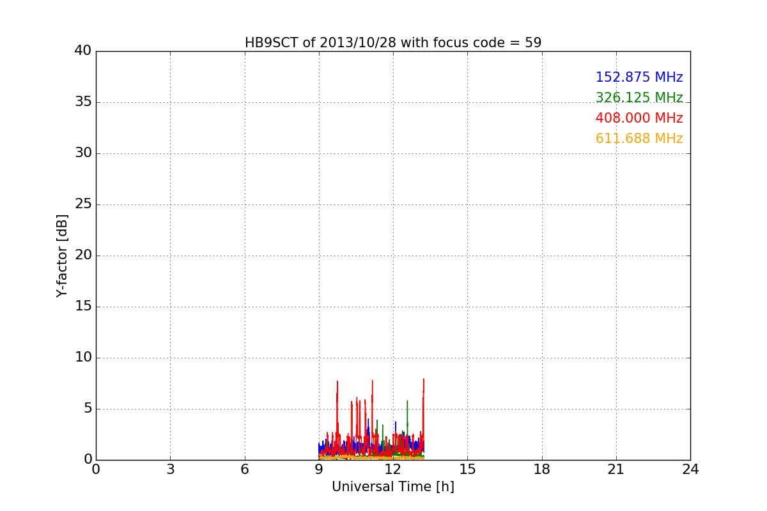Select the 611.688 MHz legend label
767x511 pixels.
tap(639, 139)
